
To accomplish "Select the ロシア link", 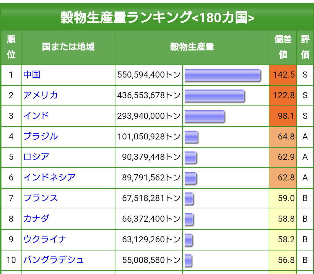I will pos(36,157).
